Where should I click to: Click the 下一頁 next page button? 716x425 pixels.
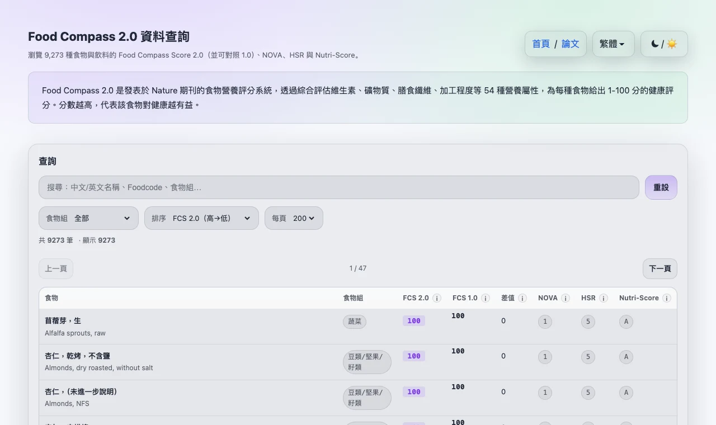(x=660, y=268)
